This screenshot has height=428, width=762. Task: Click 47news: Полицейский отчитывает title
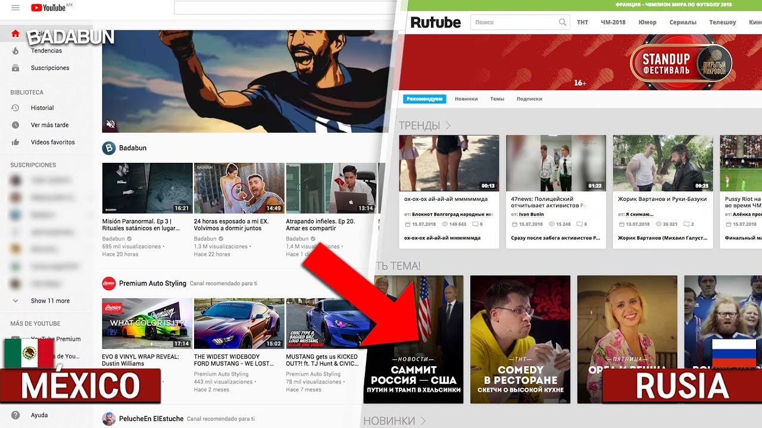(549, 203)
